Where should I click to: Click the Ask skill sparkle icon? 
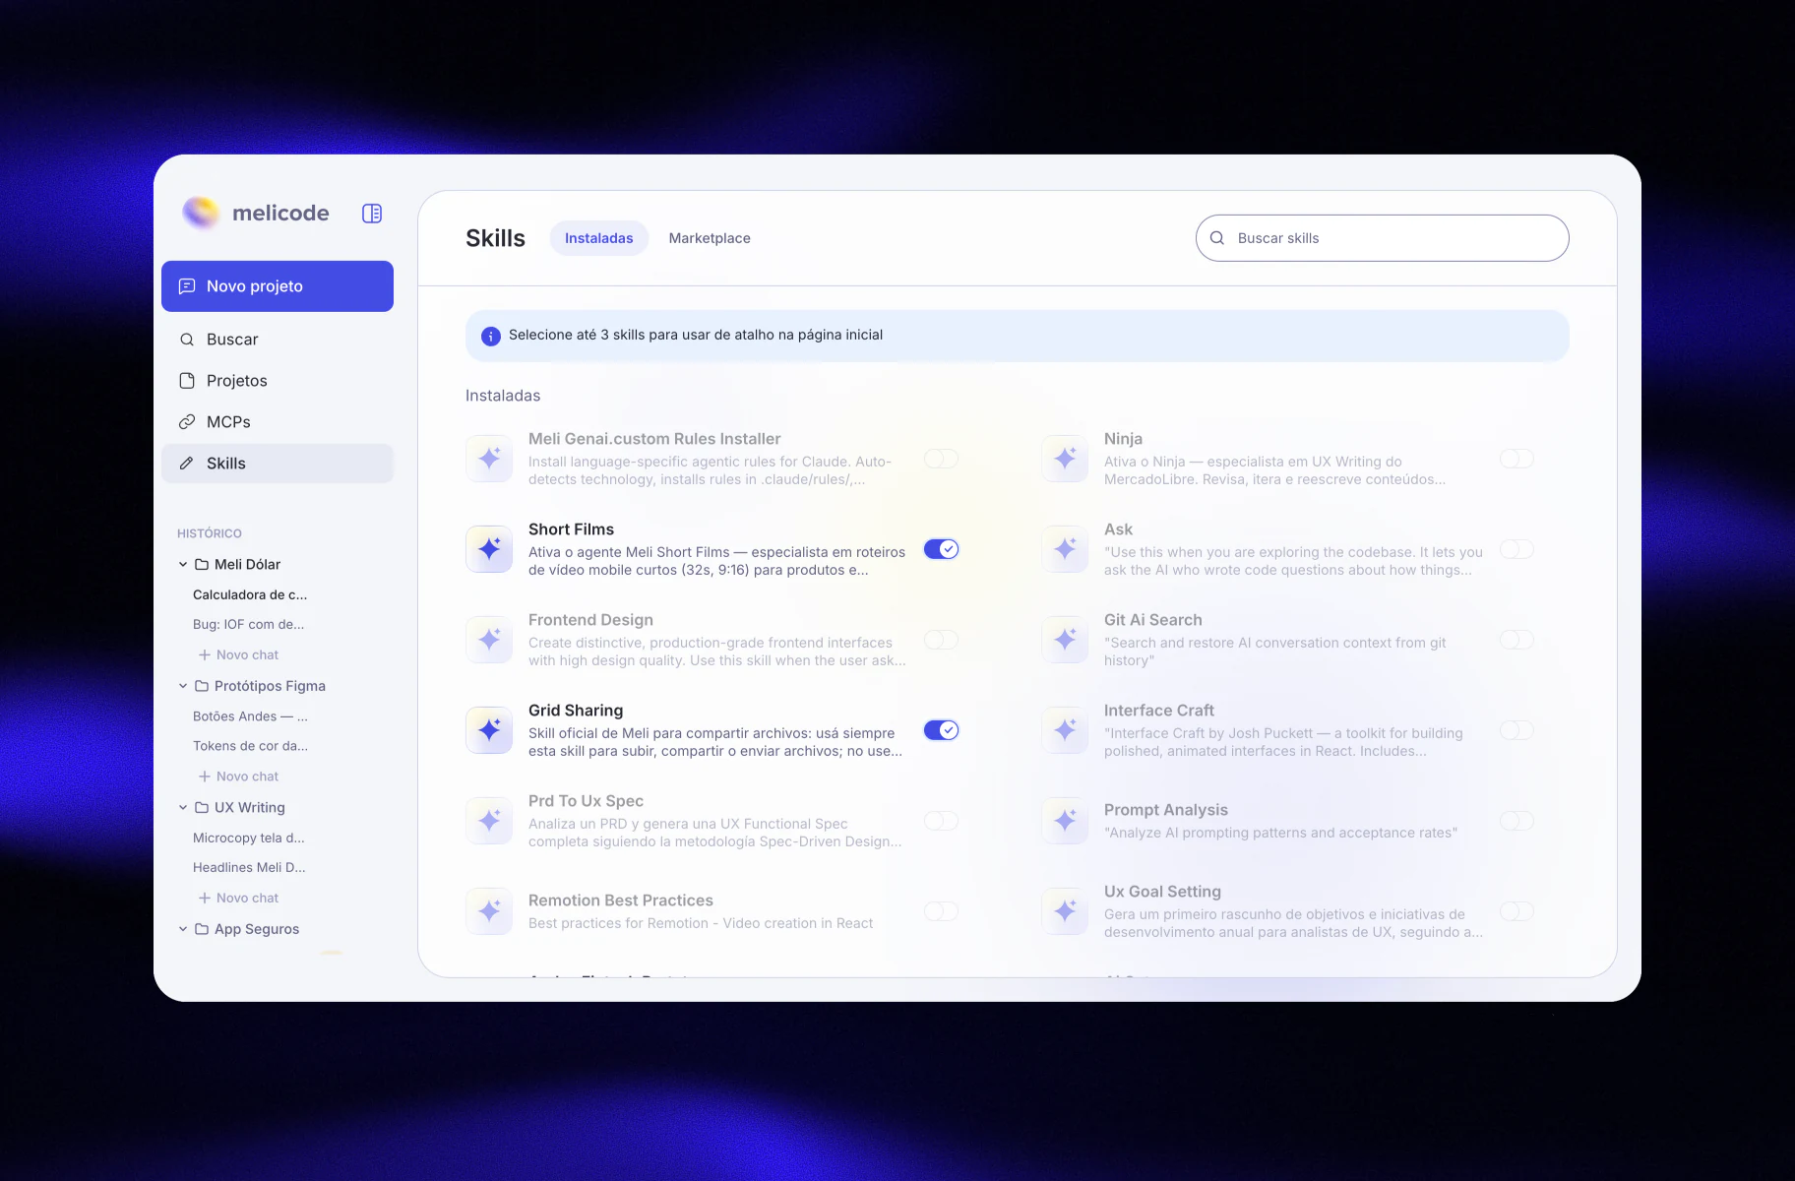[1065, 549]
